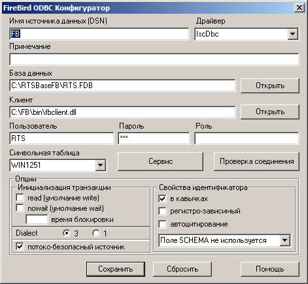The height and width of the screenshot is (284, 308).
Task: Select Dialect 1 radio button
Action: (x=95, y=233)
